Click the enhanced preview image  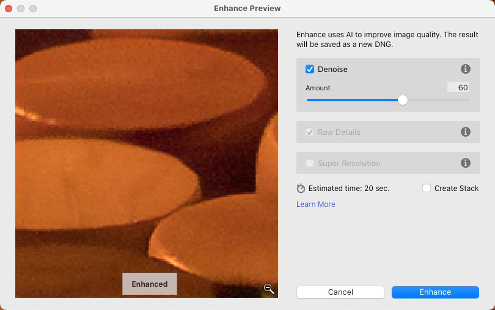[x=147, y=164]
